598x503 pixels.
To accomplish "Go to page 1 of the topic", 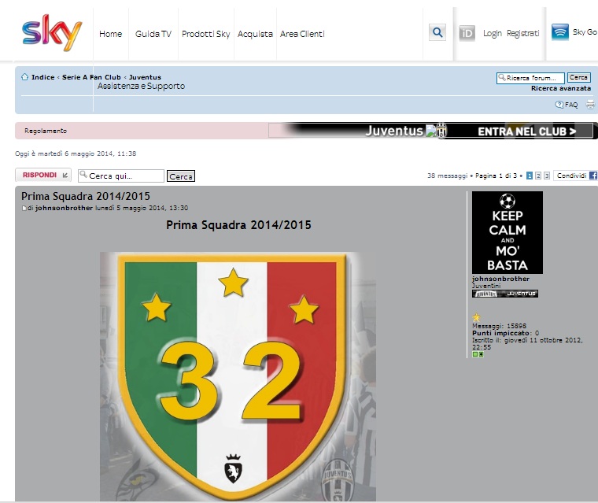I will pos(530,176).
